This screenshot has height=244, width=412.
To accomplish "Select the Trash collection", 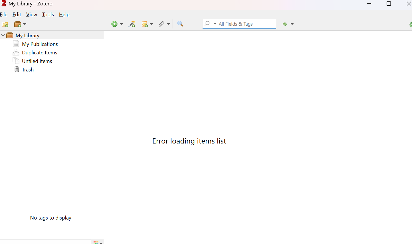I will coord(28,70).
